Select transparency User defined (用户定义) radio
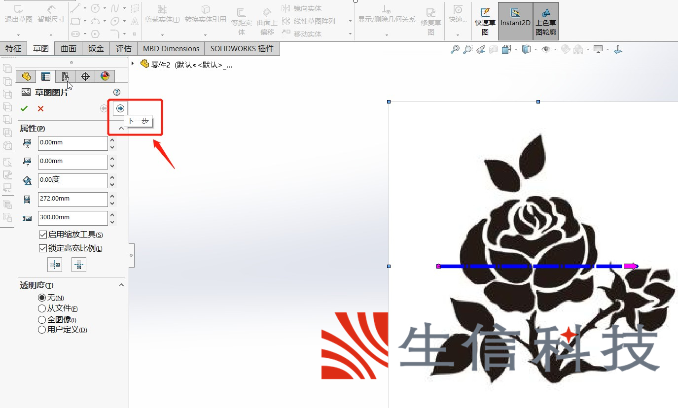Image resolution: width=678 pixels, height=408 pixels. tap(42, 330)
